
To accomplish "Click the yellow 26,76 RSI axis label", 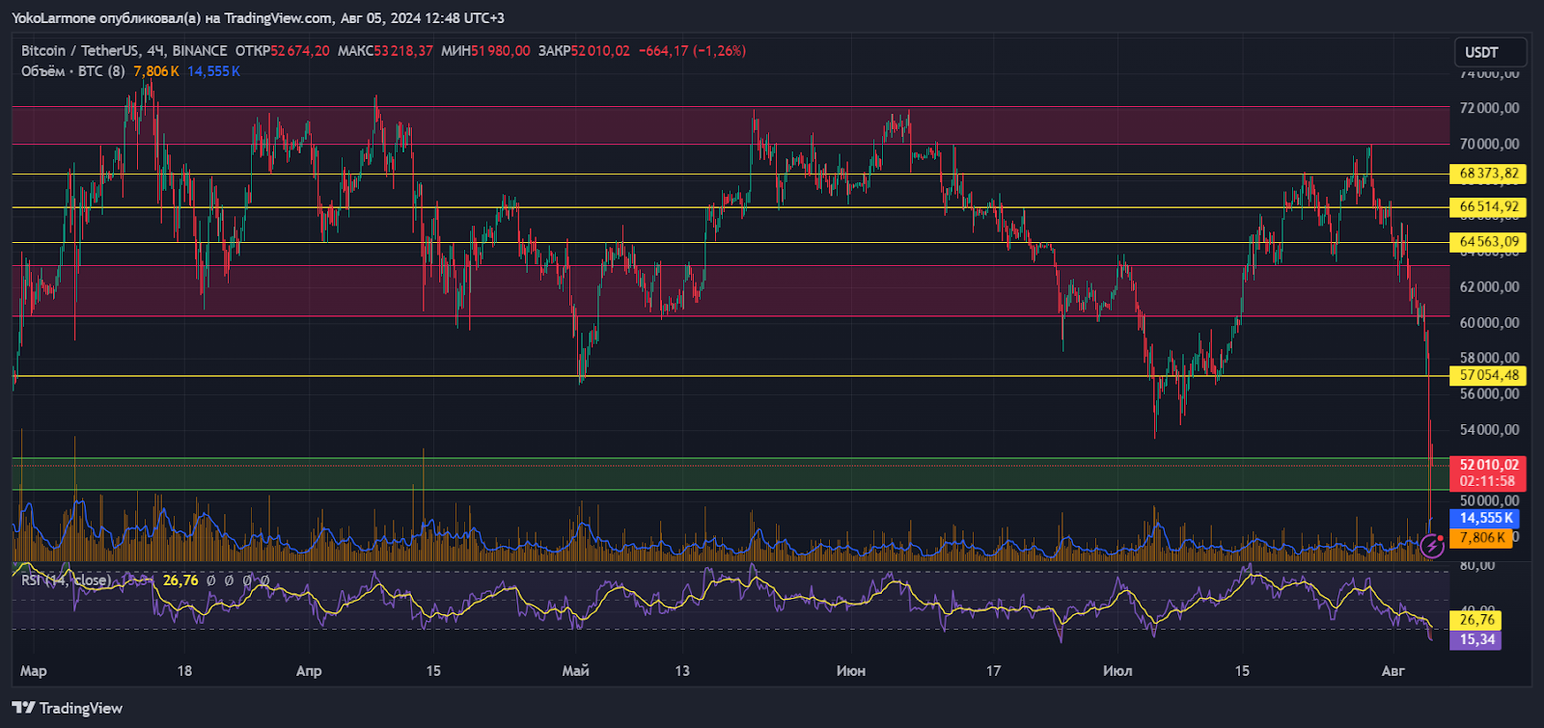I will point(1476,620).
